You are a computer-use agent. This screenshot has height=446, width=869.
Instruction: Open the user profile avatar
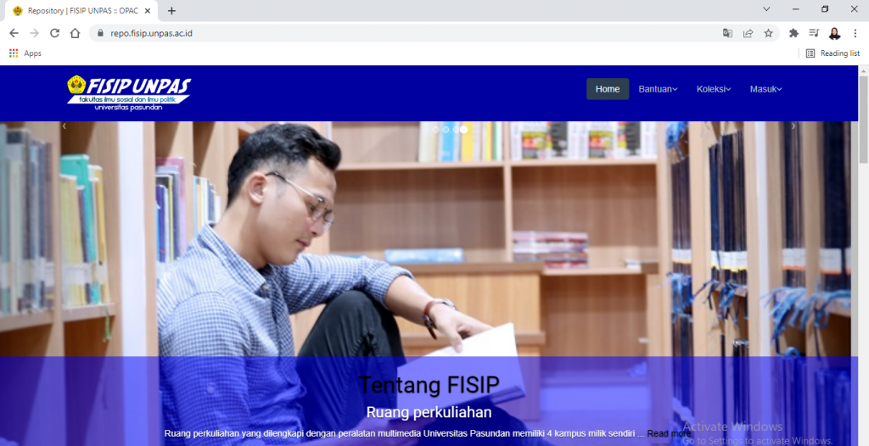click(835, 33)
